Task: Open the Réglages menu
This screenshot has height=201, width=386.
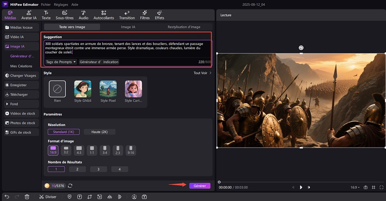Action: pyautogui.click(x=61, y=5)
